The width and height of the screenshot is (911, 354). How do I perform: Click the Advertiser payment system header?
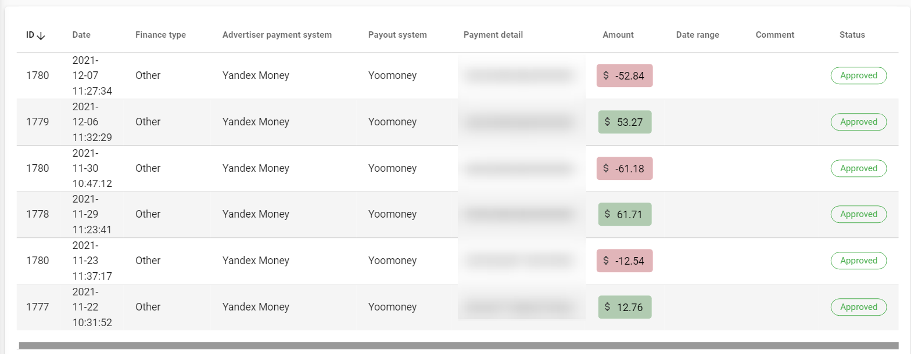tap(277, 35)
